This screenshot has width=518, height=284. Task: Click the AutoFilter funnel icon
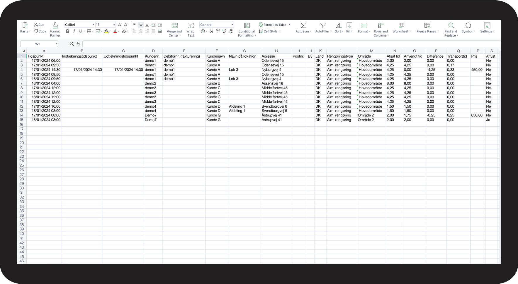[x=323, y=25]
